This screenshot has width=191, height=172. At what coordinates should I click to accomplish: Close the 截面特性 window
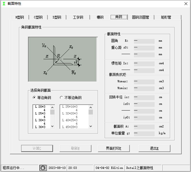tap(186, 3)
